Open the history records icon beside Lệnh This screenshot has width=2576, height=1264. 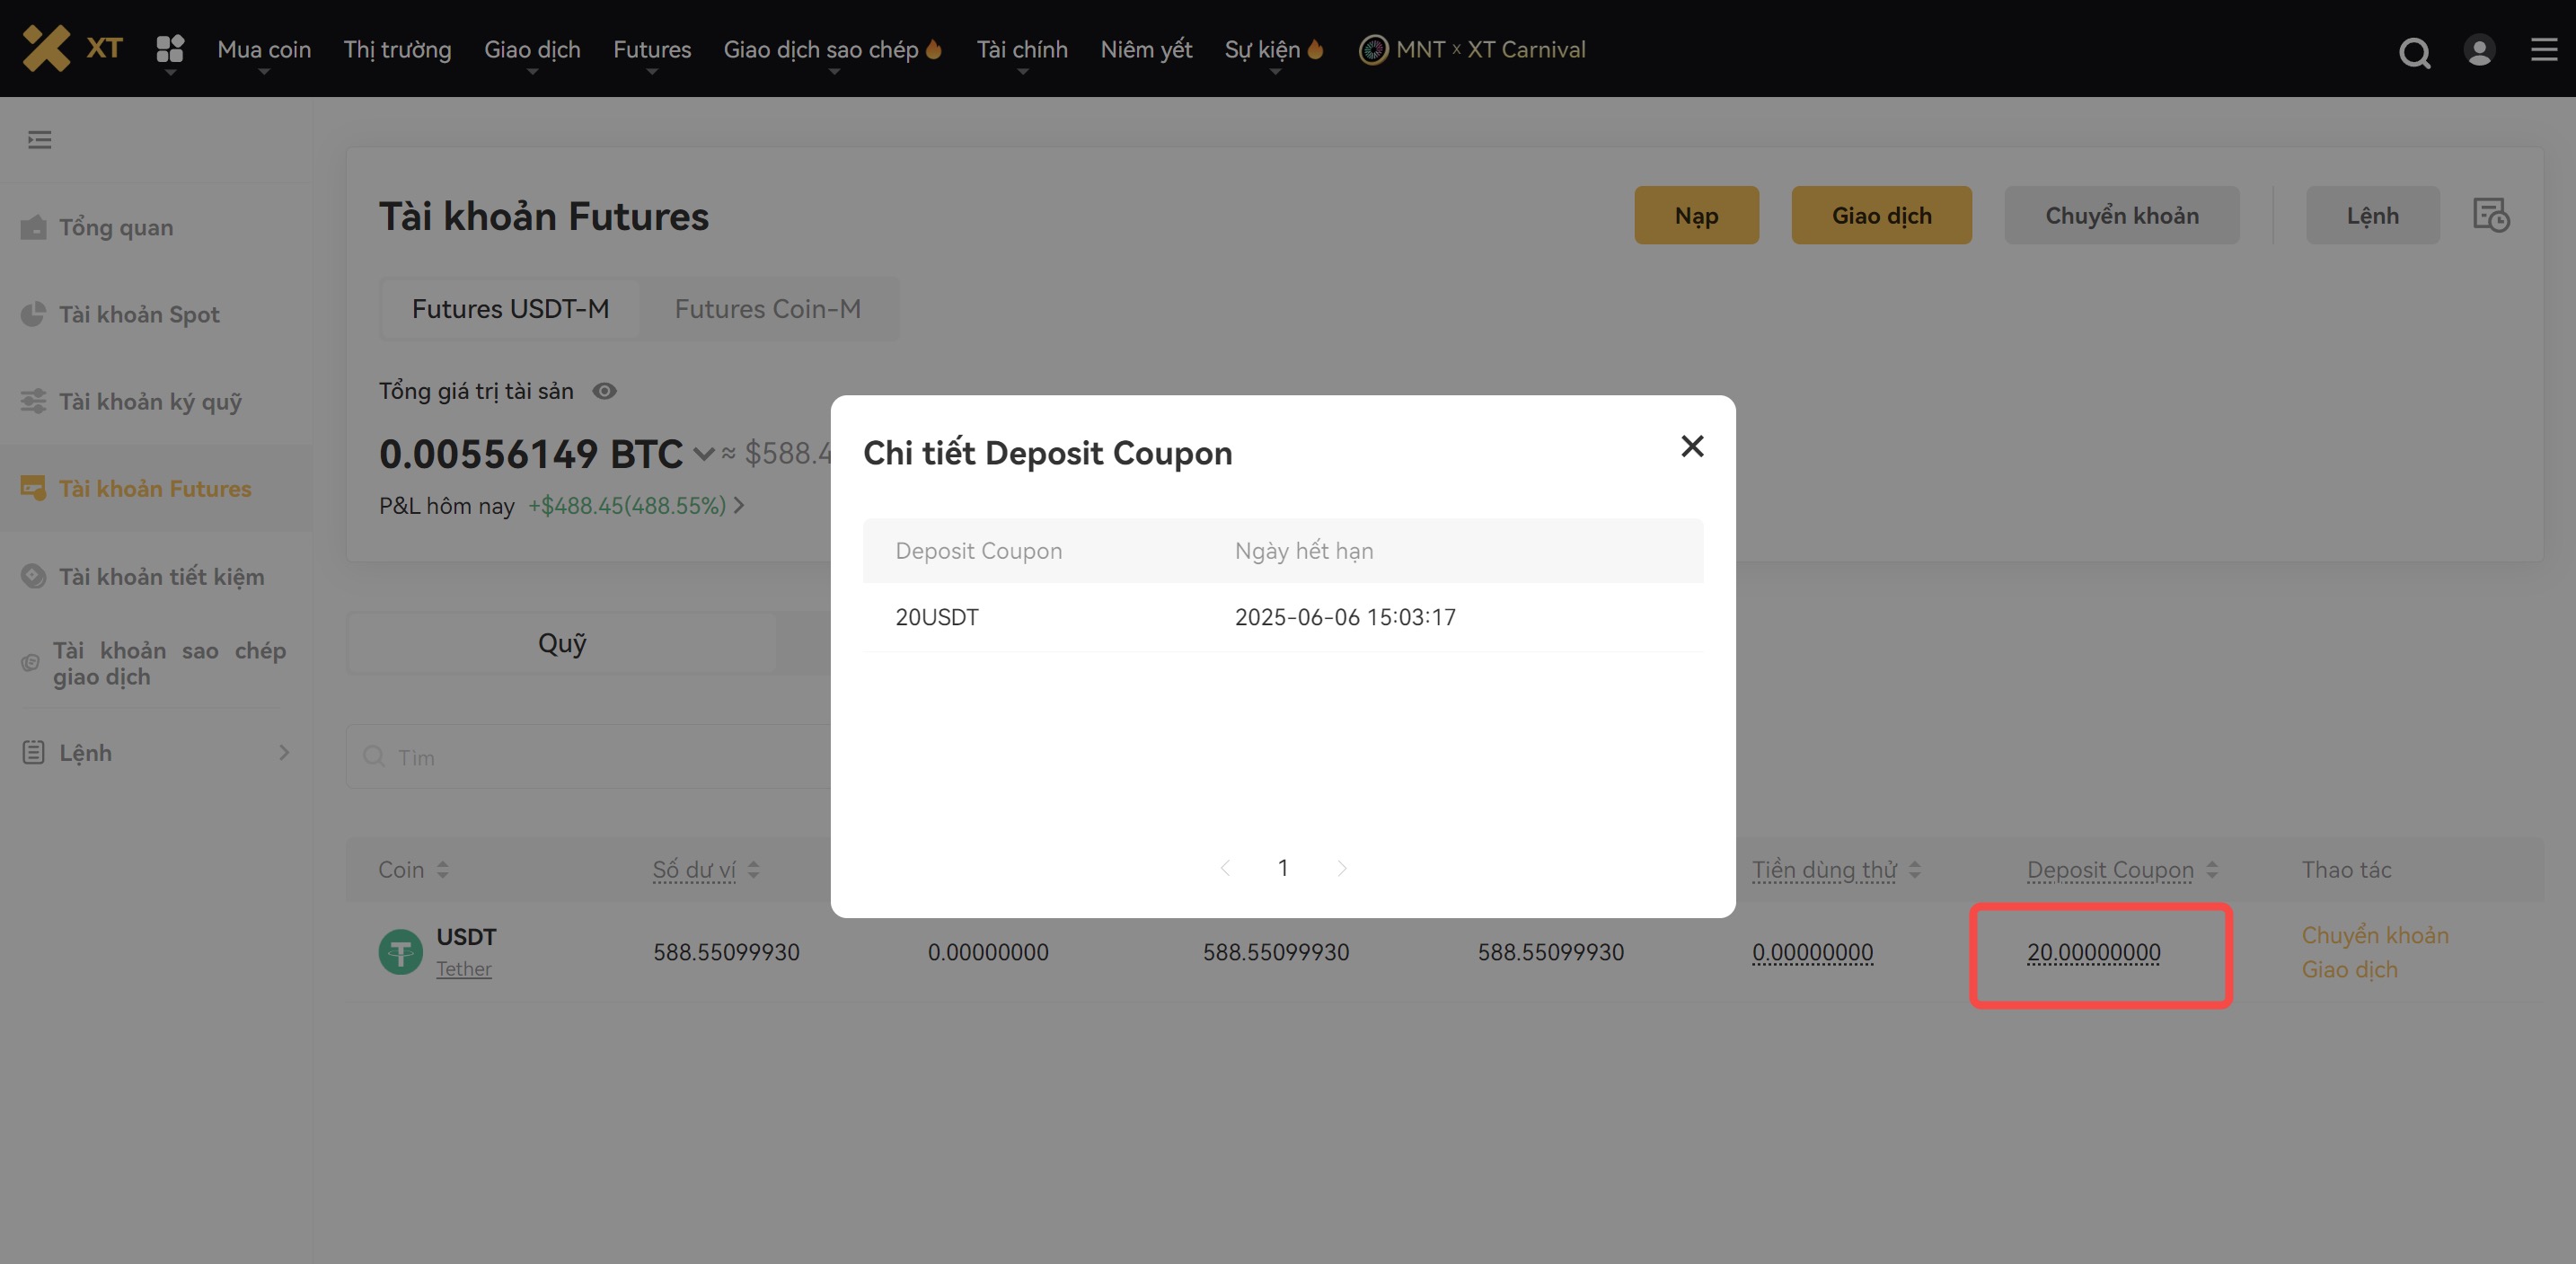coord(2490,215)
